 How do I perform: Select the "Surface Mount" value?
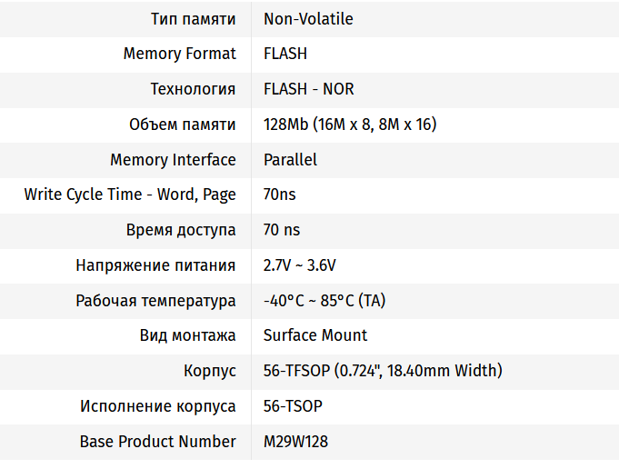315,335
